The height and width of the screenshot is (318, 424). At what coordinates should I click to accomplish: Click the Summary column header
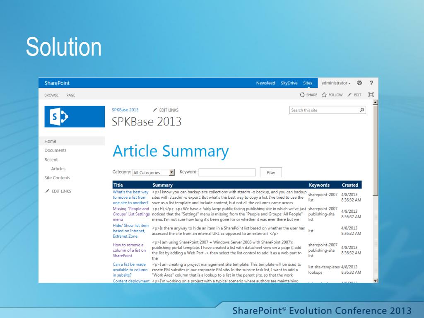(162, 185)
